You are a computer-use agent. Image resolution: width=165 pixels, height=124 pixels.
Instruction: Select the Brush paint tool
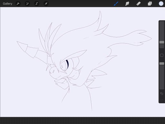click(116, 4)
